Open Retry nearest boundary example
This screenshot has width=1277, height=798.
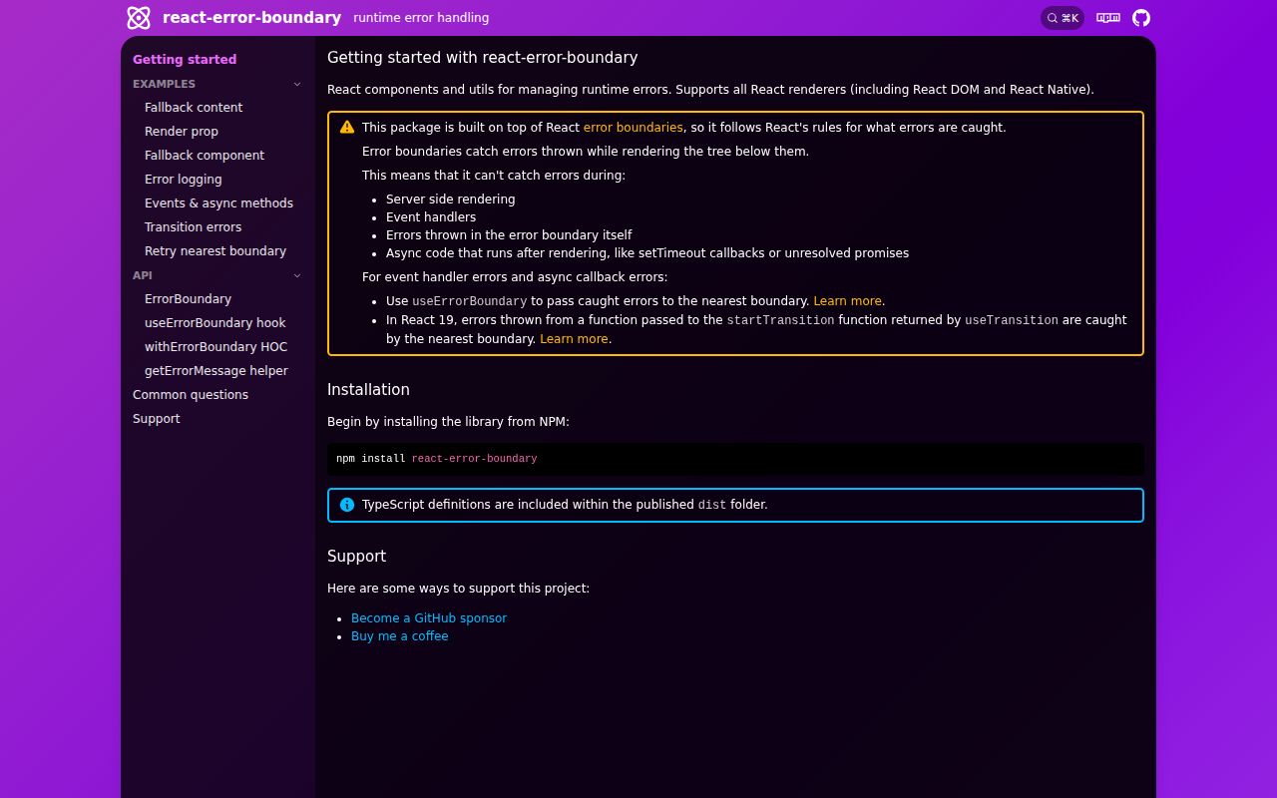click(215, 251)
